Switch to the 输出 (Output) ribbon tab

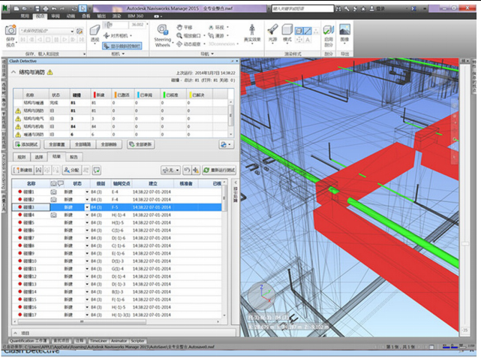point(101,16)
